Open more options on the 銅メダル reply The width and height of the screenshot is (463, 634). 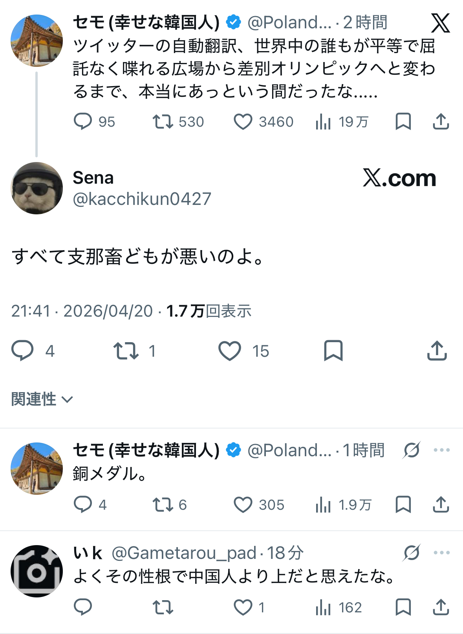point(441,450)
